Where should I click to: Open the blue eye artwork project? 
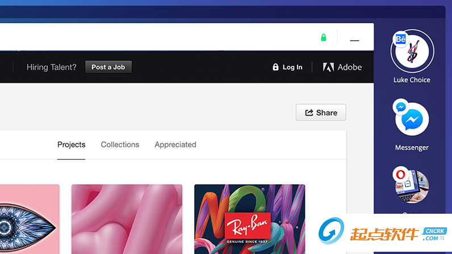[x=30, y=219]
